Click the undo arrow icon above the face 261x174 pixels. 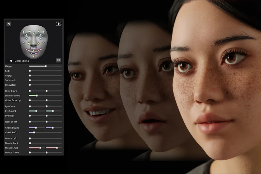click(9, 24)
